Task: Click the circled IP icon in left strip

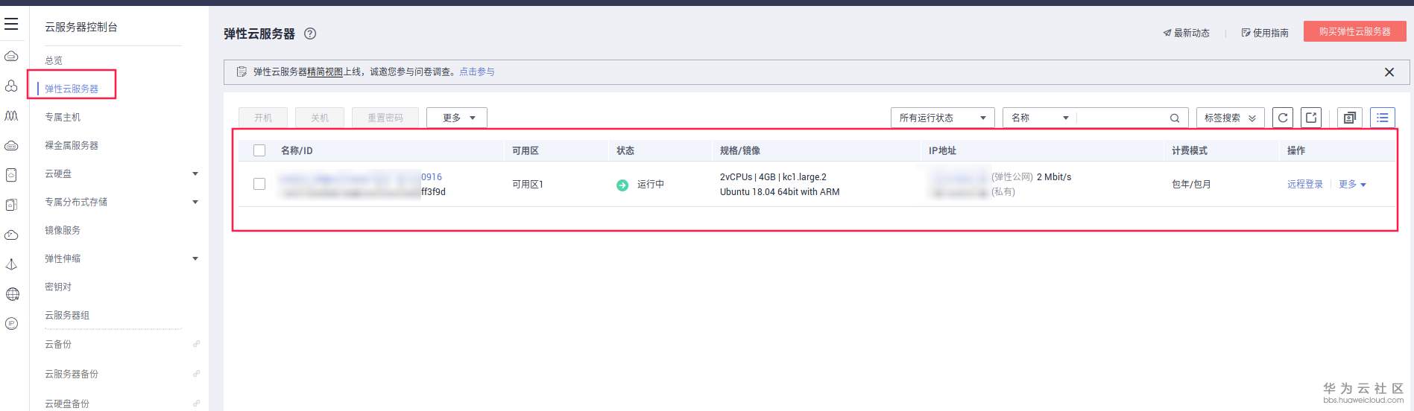Action: 11,323
